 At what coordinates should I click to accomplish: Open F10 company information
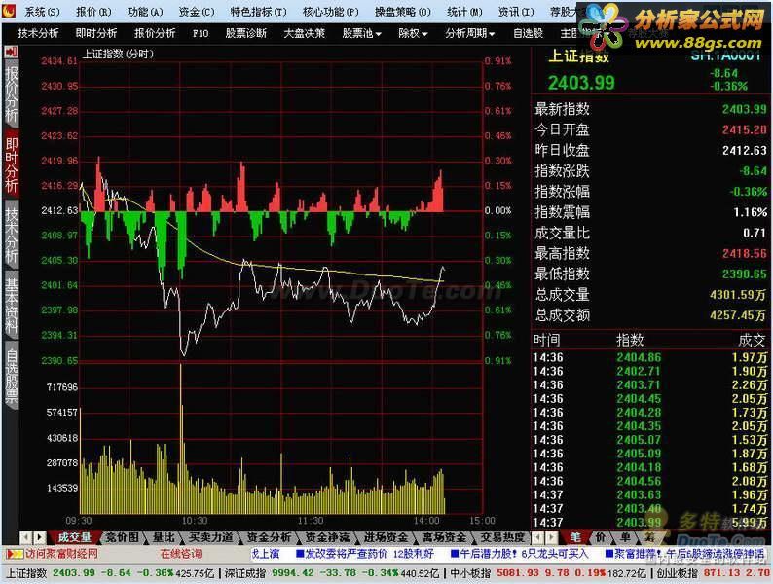[201, 33]
